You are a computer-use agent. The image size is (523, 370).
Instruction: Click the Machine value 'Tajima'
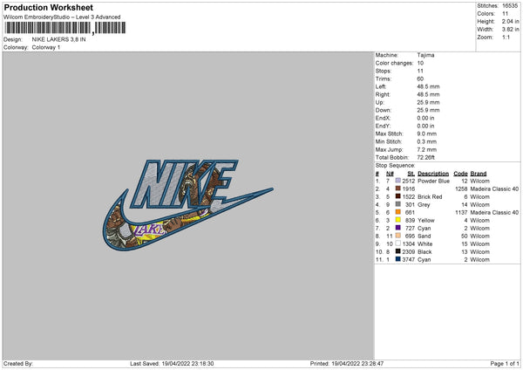(x=425, y=55)
